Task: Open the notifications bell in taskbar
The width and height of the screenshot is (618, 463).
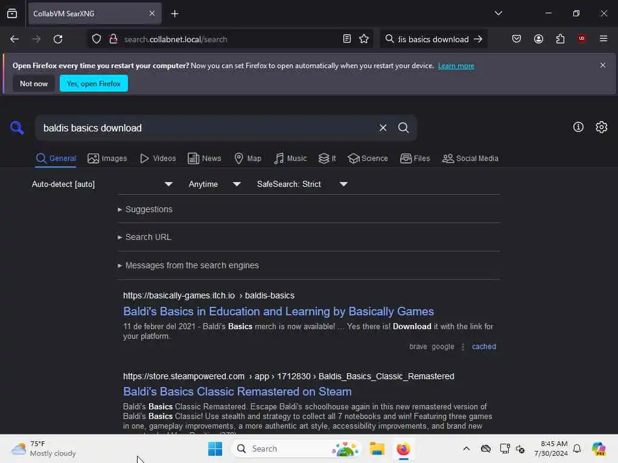Action: 577,449
